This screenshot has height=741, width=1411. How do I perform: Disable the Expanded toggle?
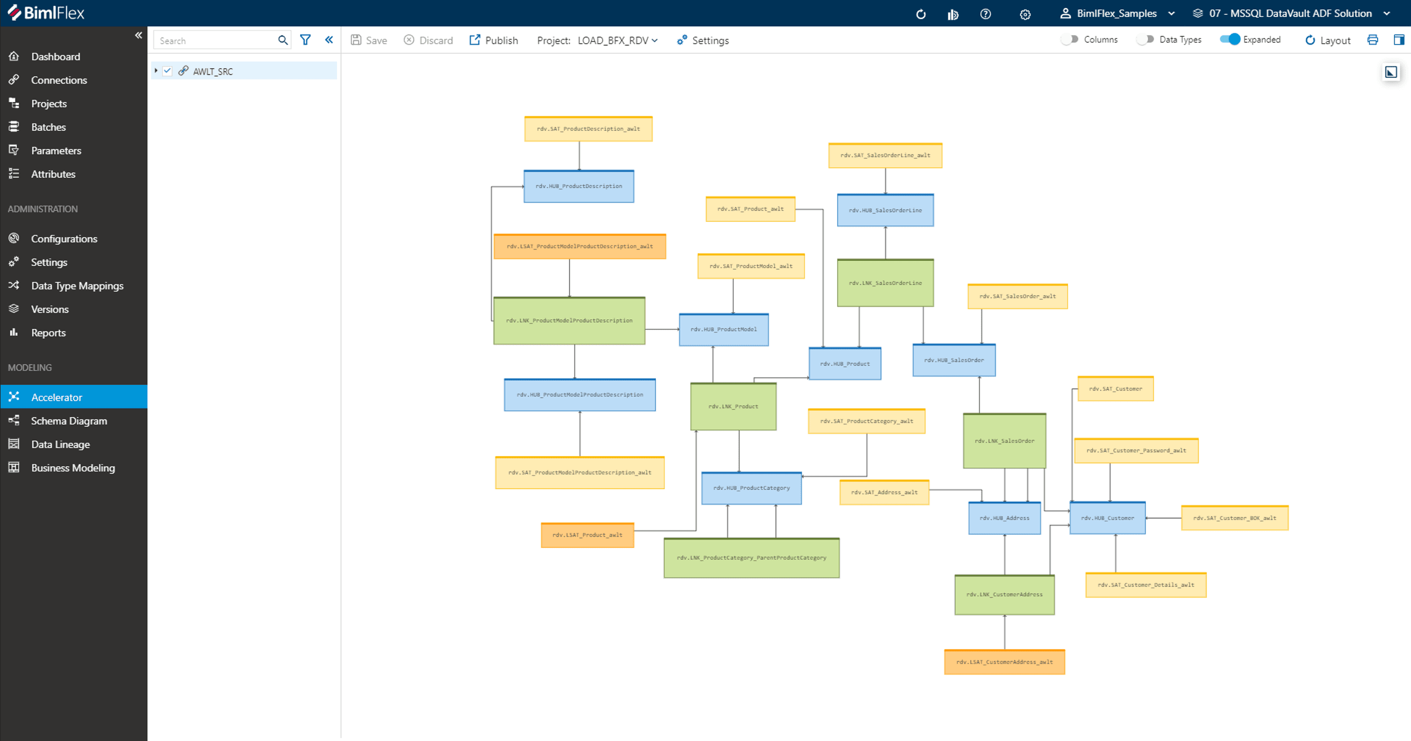click(x=1230, y=40)
